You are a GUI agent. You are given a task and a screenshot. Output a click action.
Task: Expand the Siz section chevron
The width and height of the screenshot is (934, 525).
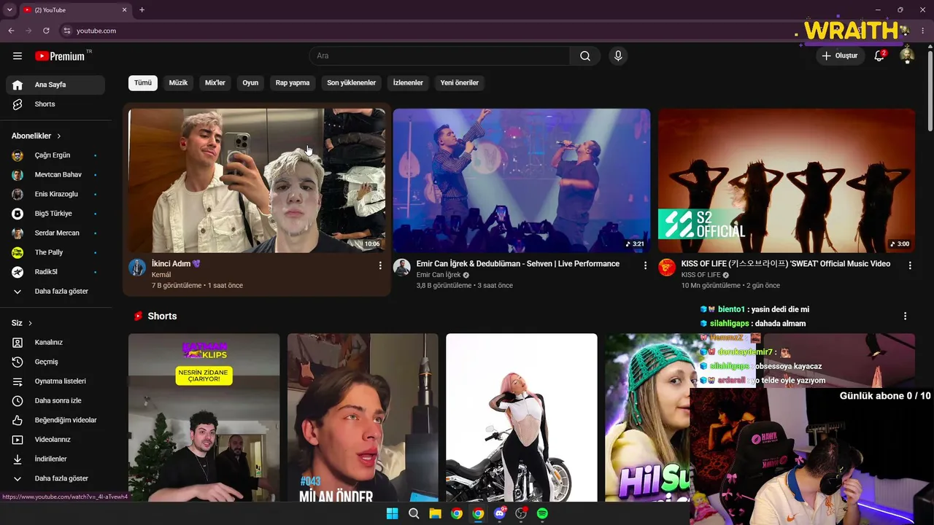30,323
